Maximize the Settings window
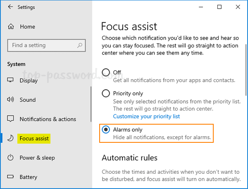The height and width of the screenshot is (189, 248). click(x=219, y=7)
